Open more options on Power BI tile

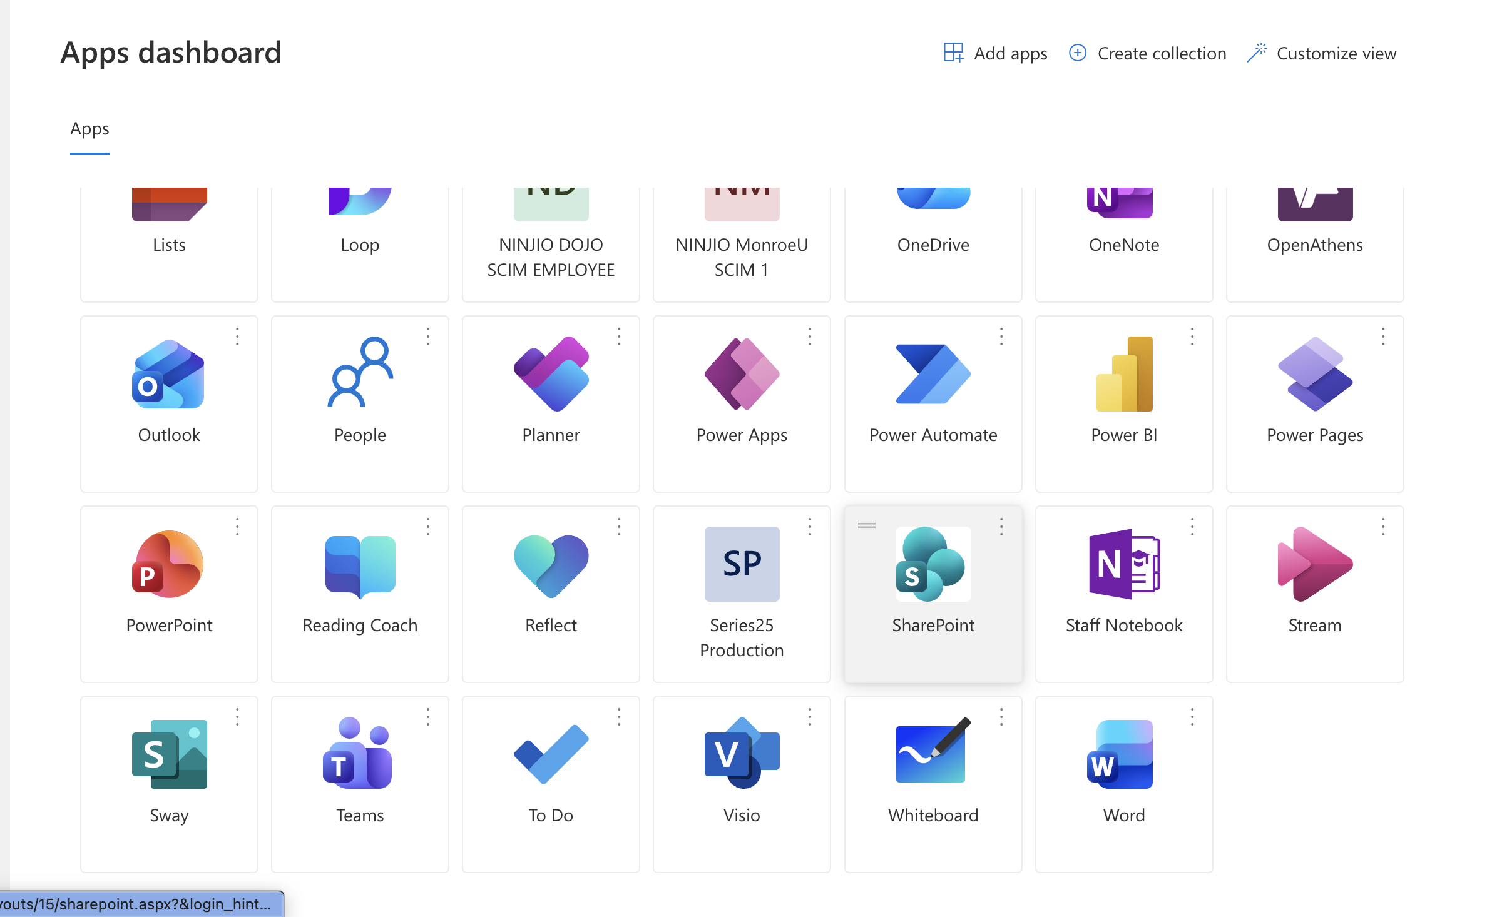[1192, 337]
